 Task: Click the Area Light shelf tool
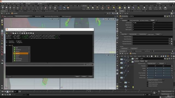97,8
